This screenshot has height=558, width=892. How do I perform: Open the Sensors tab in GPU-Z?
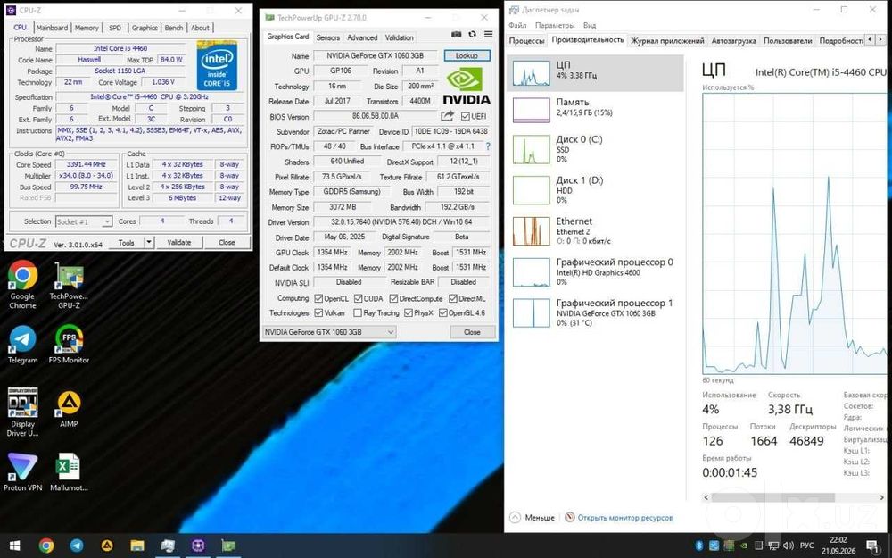(x=327, y=37)
